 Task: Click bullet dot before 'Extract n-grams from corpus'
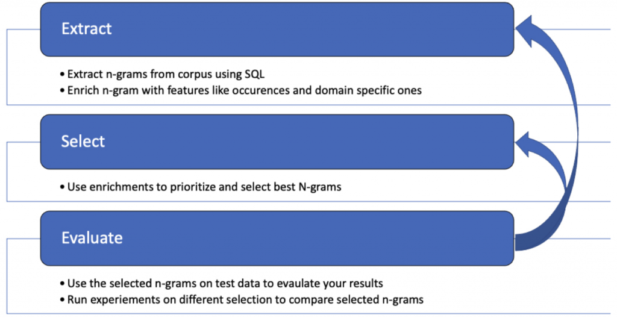click(62, 75)
